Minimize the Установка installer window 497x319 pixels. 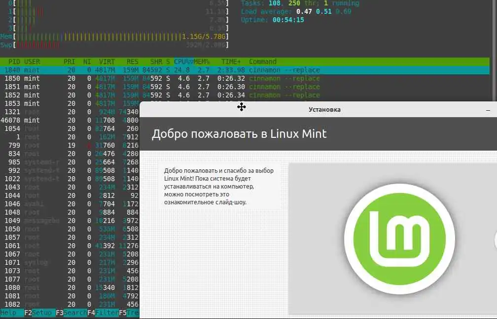tap(488, 110)
